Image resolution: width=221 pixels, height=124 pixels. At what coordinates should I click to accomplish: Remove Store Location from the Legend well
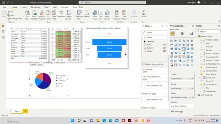[192, 79]
